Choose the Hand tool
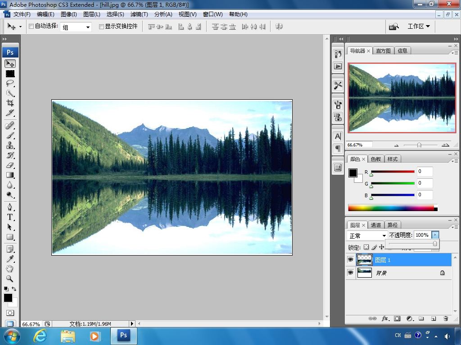 [10, 269]
